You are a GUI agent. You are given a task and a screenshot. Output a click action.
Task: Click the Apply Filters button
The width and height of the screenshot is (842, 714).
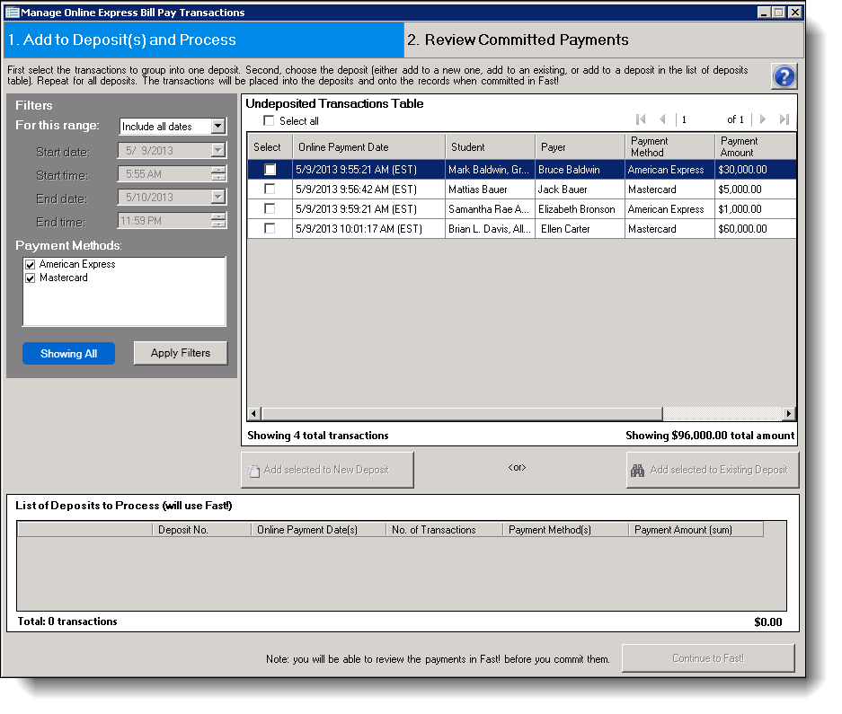180,353
